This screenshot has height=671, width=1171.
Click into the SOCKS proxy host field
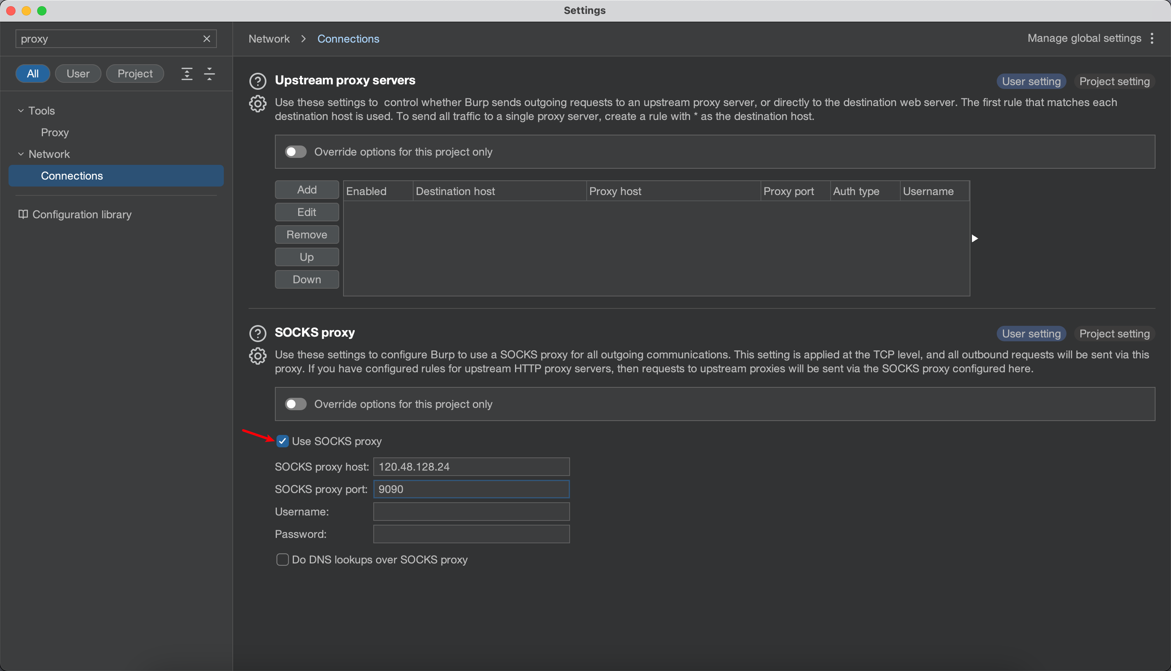(x=471, y=466)
